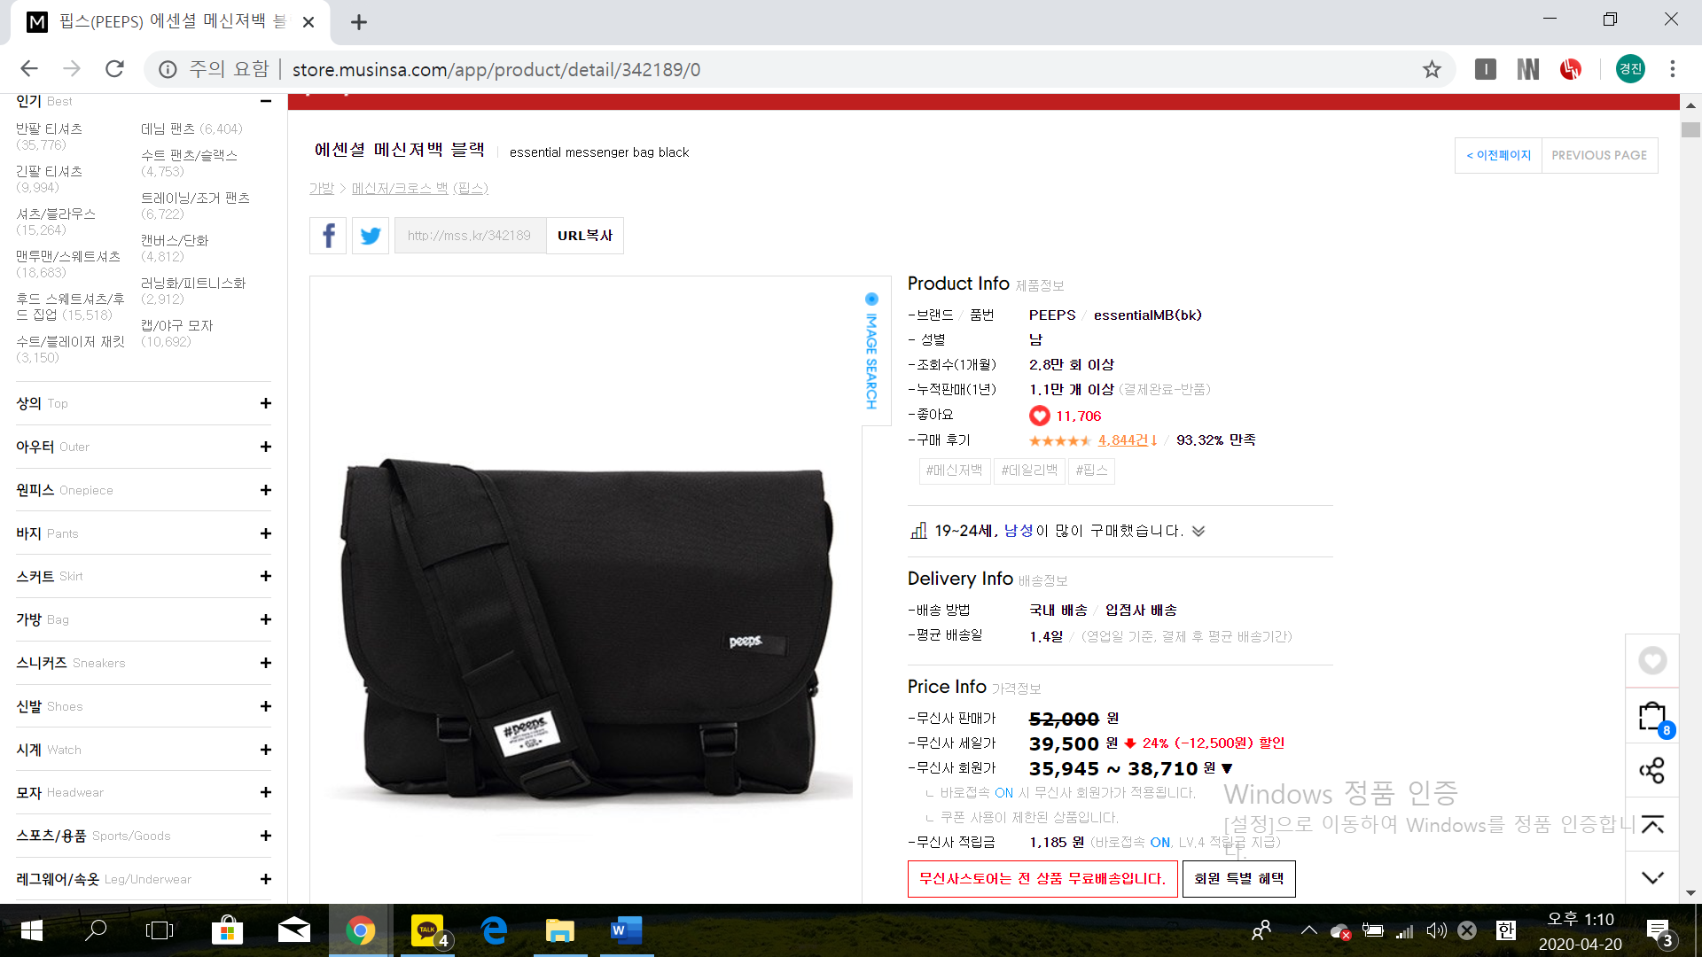
Task: Bookmark this page with star icon
Action: pos(1432,69)
